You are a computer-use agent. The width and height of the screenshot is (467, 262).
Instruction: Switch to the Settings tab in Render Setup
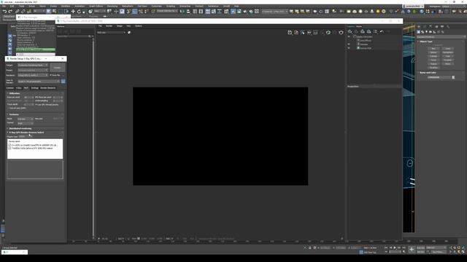(35, 88)
